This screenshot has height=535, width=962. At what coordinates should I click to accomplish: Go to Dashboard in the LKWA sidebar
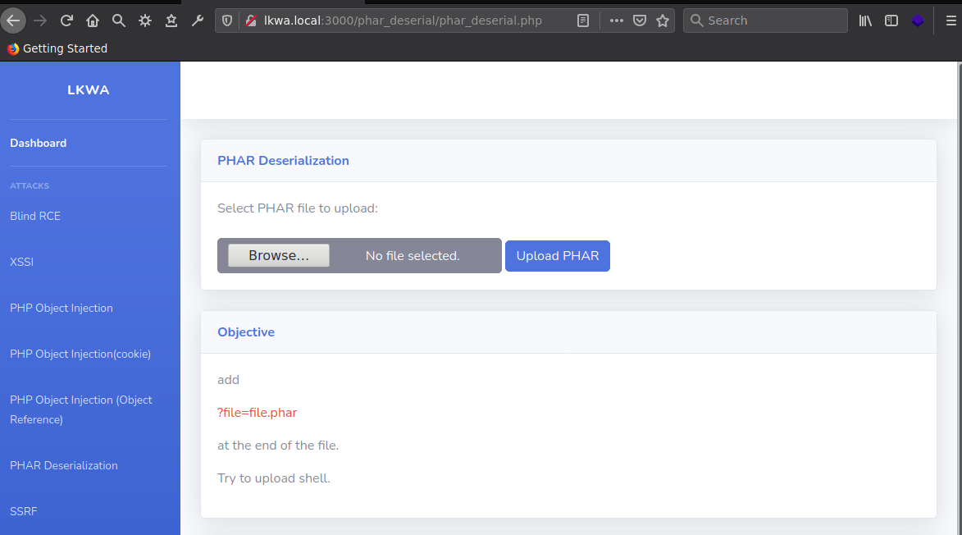pyautogui.click(x=38, y=143)
